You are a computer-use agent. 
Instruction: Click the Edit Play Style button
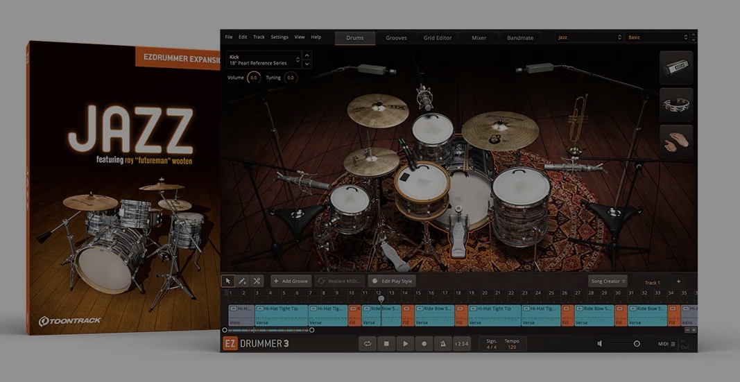392,281
